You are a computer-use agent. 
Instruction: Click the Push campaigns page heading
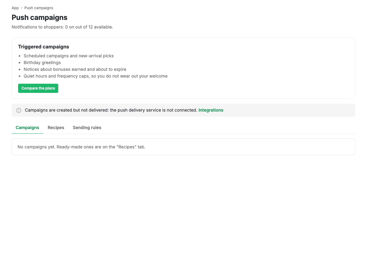point(40,17)
